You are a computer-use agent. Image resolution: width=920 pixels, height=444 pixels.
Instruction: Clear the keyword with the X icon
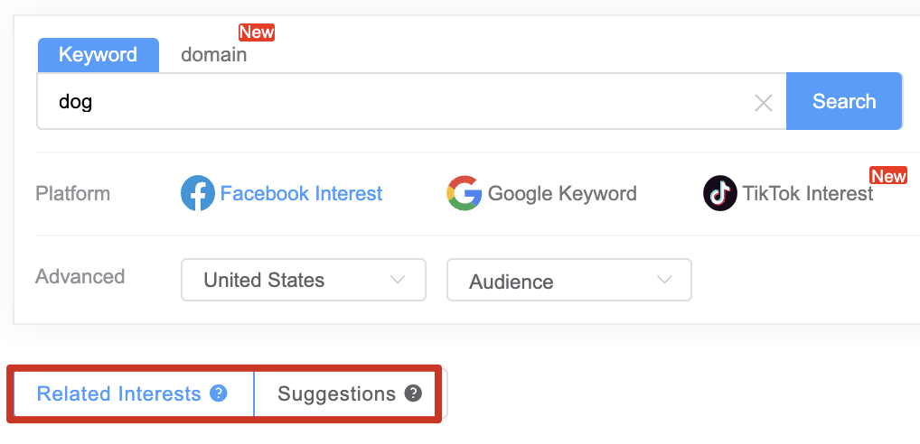763,104
